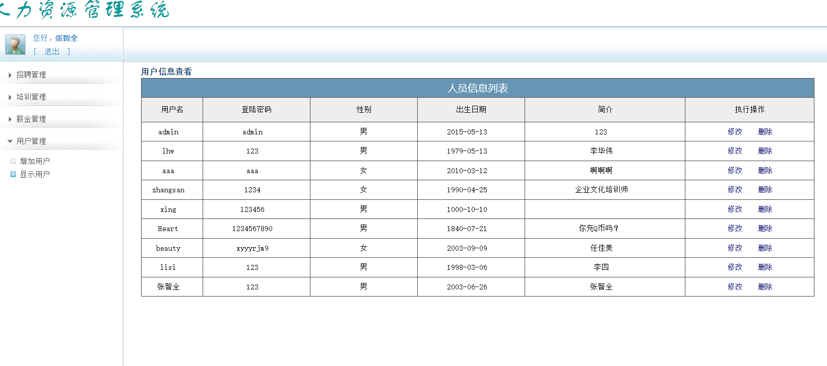Image resolution: width=827 pixels, height=366 pixels.
Task: Click 删除 for user Heart
Action: tap(765, 228)
